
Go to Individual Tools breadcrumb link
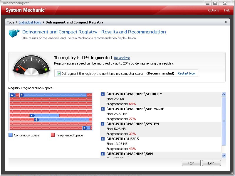click(x=30, y=22)
